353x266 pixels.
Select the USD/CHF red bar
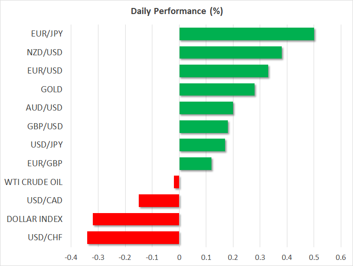(x=133, y=237)
